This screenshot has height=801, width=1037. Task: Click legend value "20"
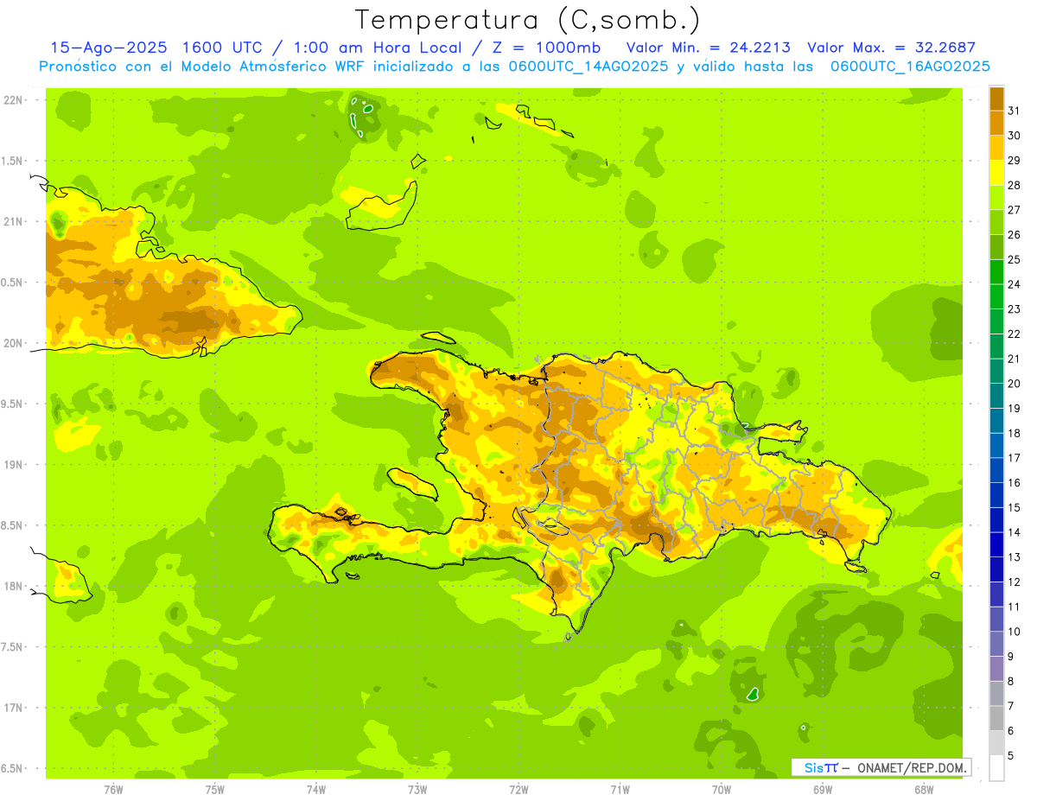point(1014,384)
